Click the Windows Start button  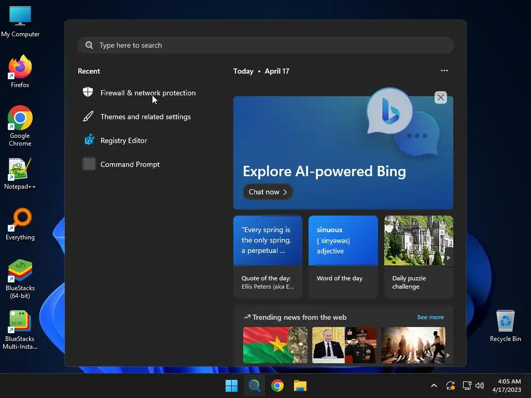click(232, 386)
